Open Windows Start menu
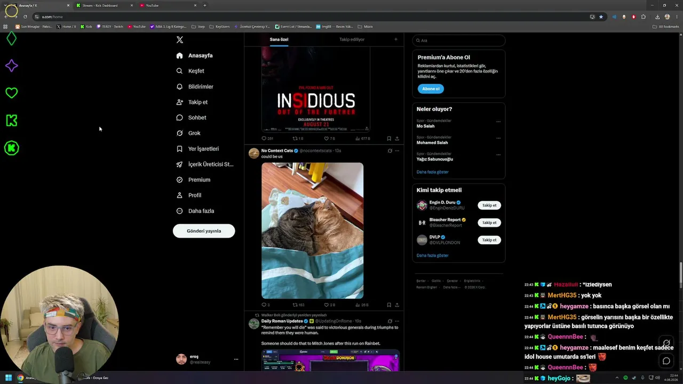 9,378
